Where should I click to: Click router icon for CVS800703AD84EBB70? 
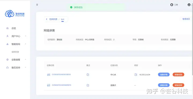tap(49, 85)
